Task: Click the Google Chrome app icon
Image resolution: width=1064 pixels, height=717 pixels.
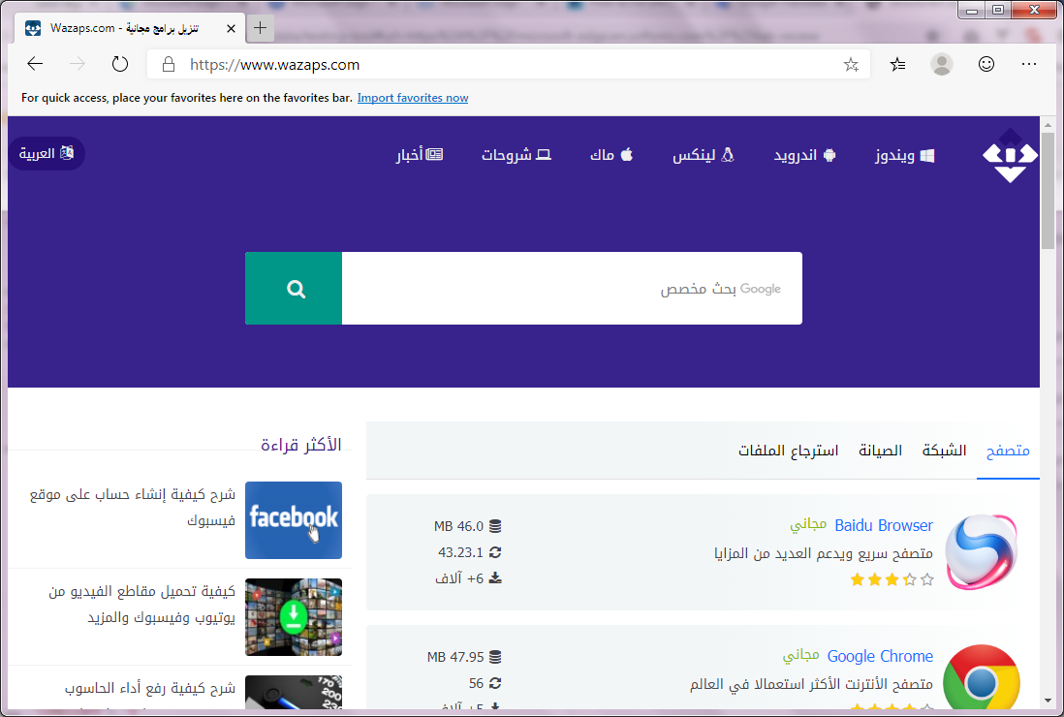Action: pos(982,677)
